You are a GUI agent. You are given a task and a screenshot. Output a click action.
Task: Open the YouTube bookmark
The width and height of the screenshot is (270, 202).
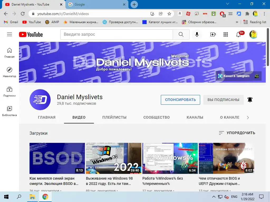pyautogui.click(x=32, y=22)
